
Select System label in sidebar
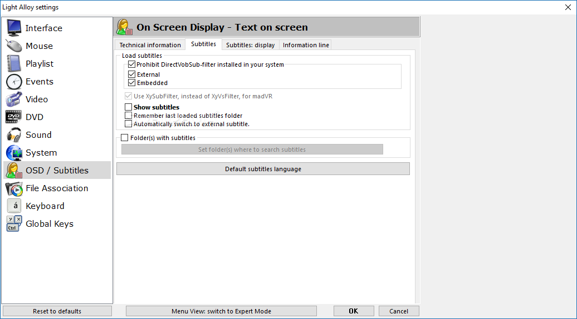pos(41,153)
